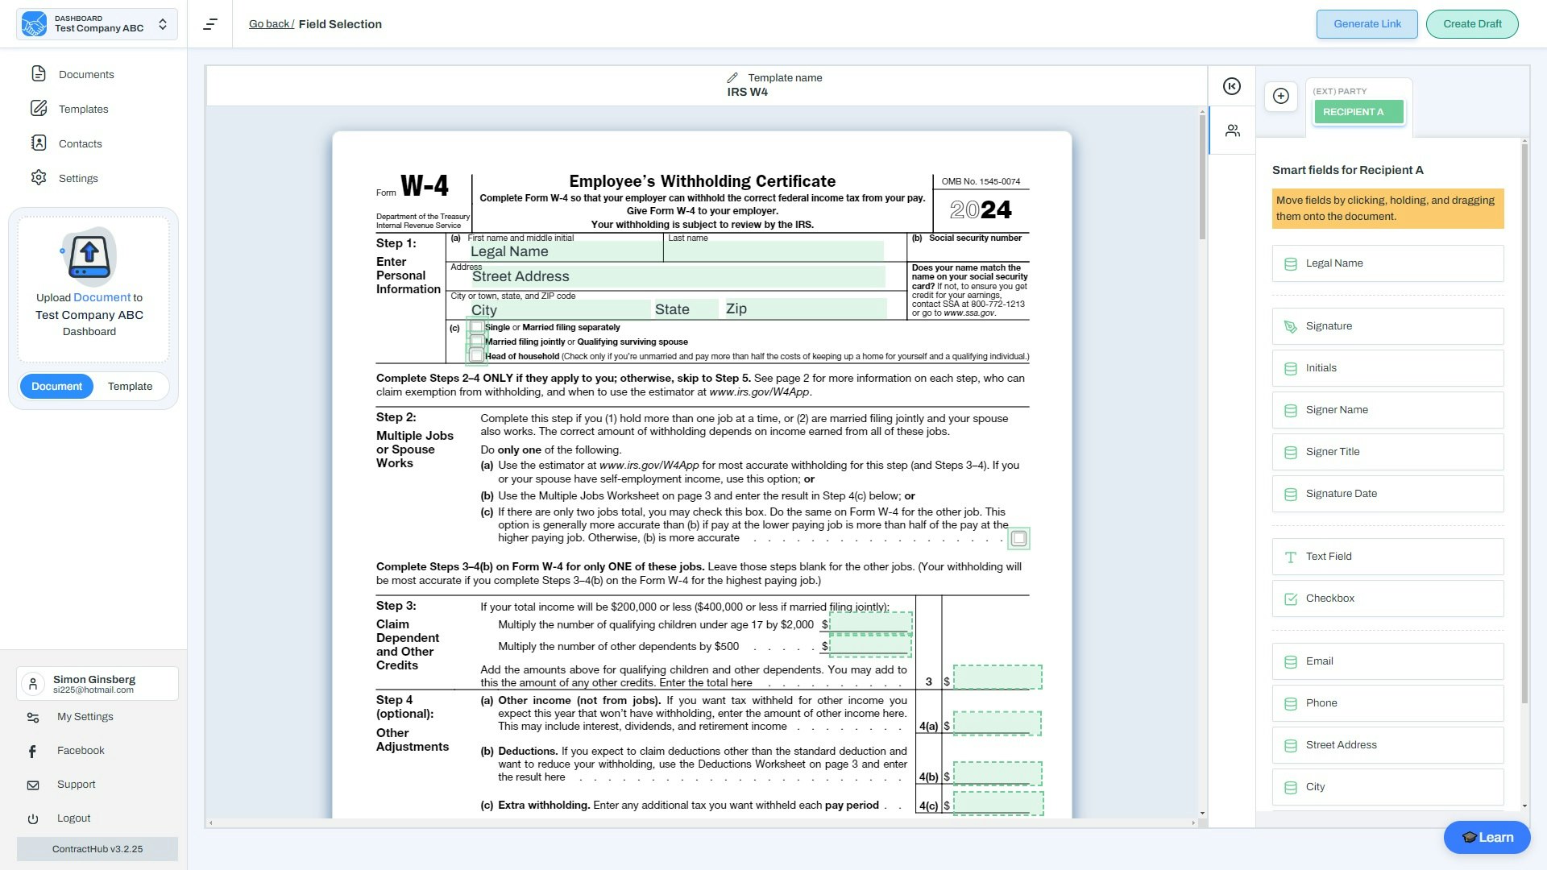Click the add recipient plus icon
Viewport: 1547px width, 870px height.
pos(1281,96)
